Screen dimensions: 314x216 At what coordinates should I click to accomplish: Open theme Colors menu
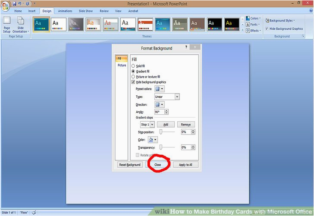click(254, 18)
